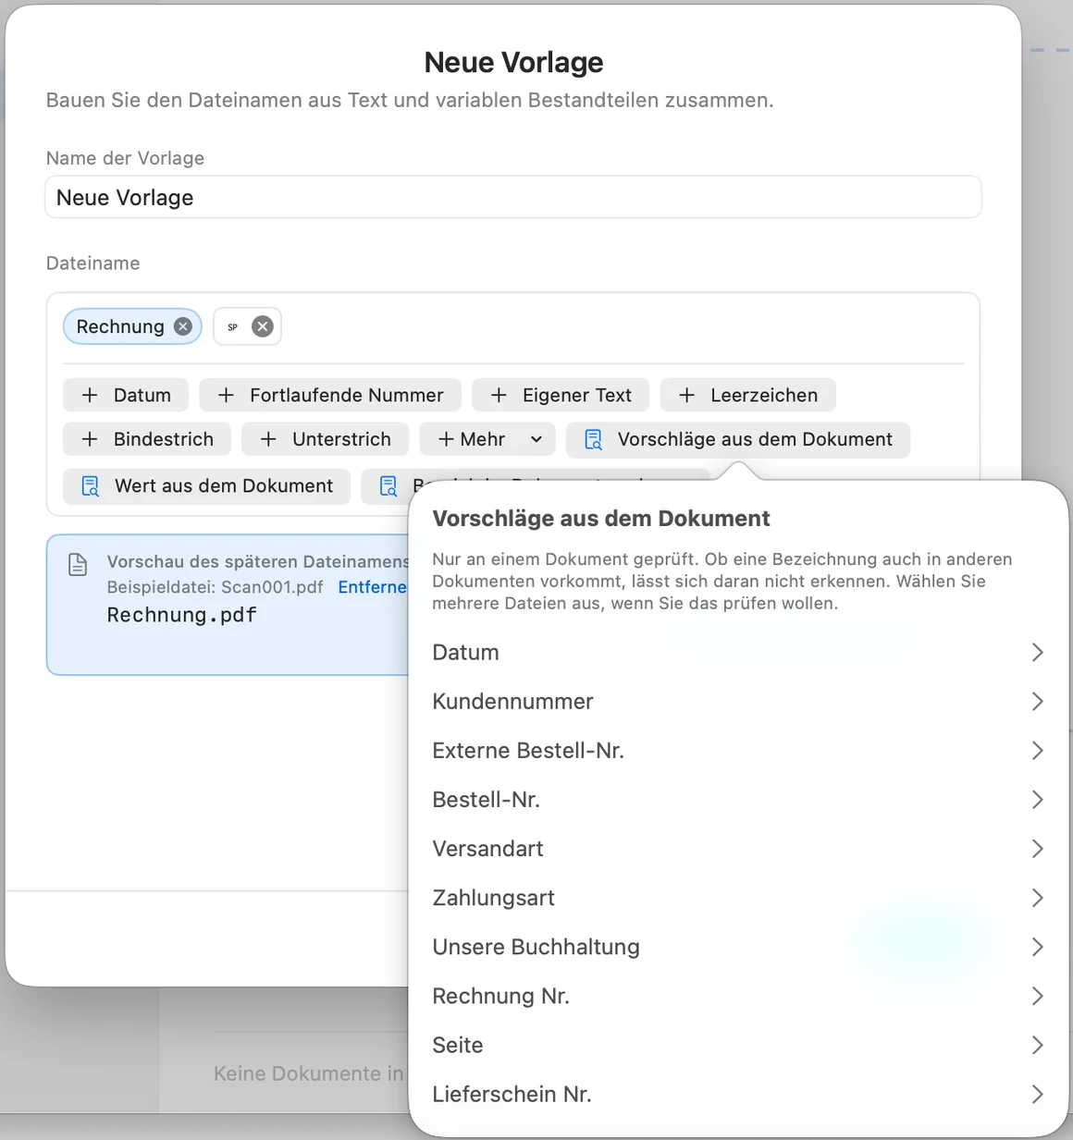Expand Kundennummer suggestion chevron
1073x1140 pixels.
click(x=1037, y=702)
